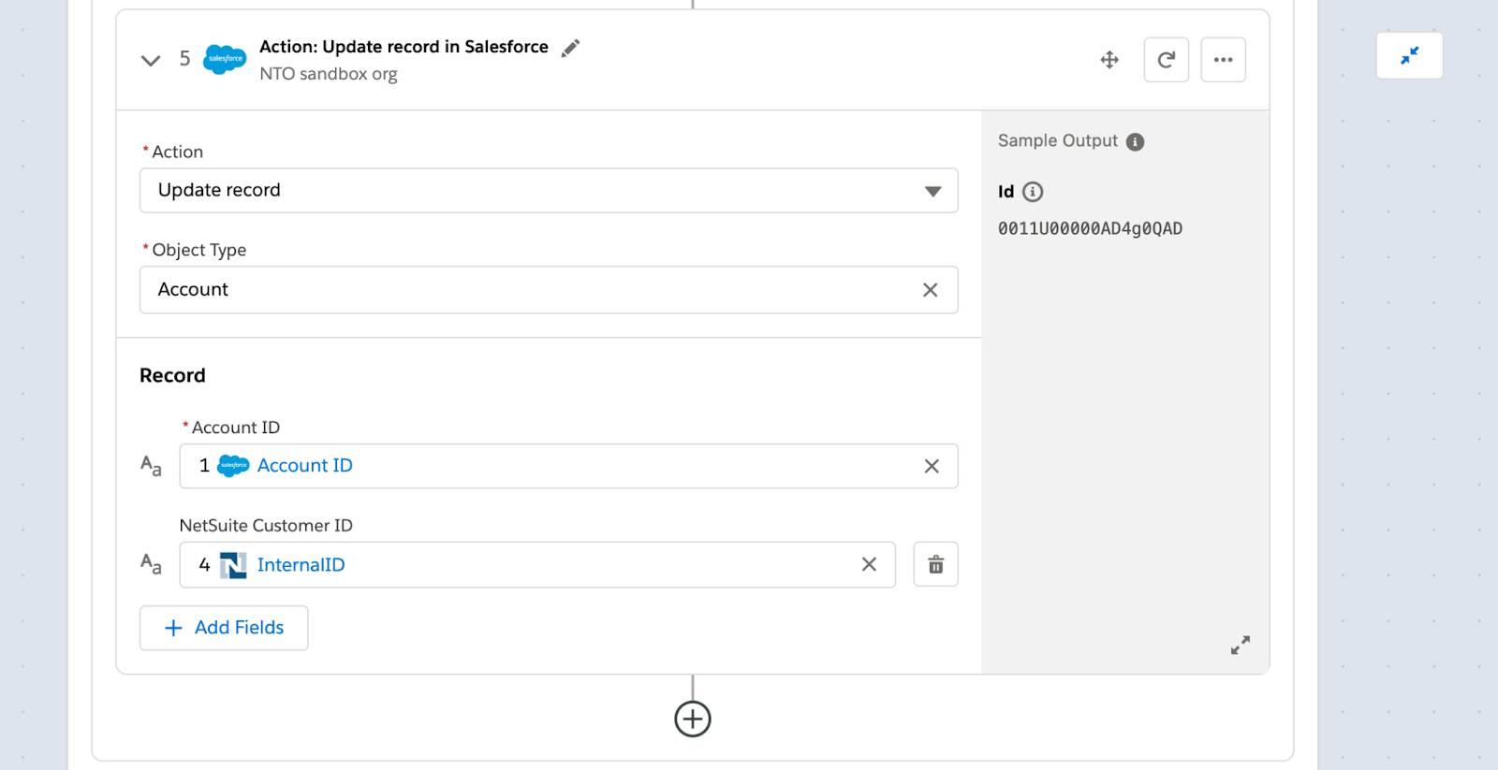This screenshot has height=770, width=1498.
Task: Clear the Object Type Account value
Action: [x=930, y=290]
